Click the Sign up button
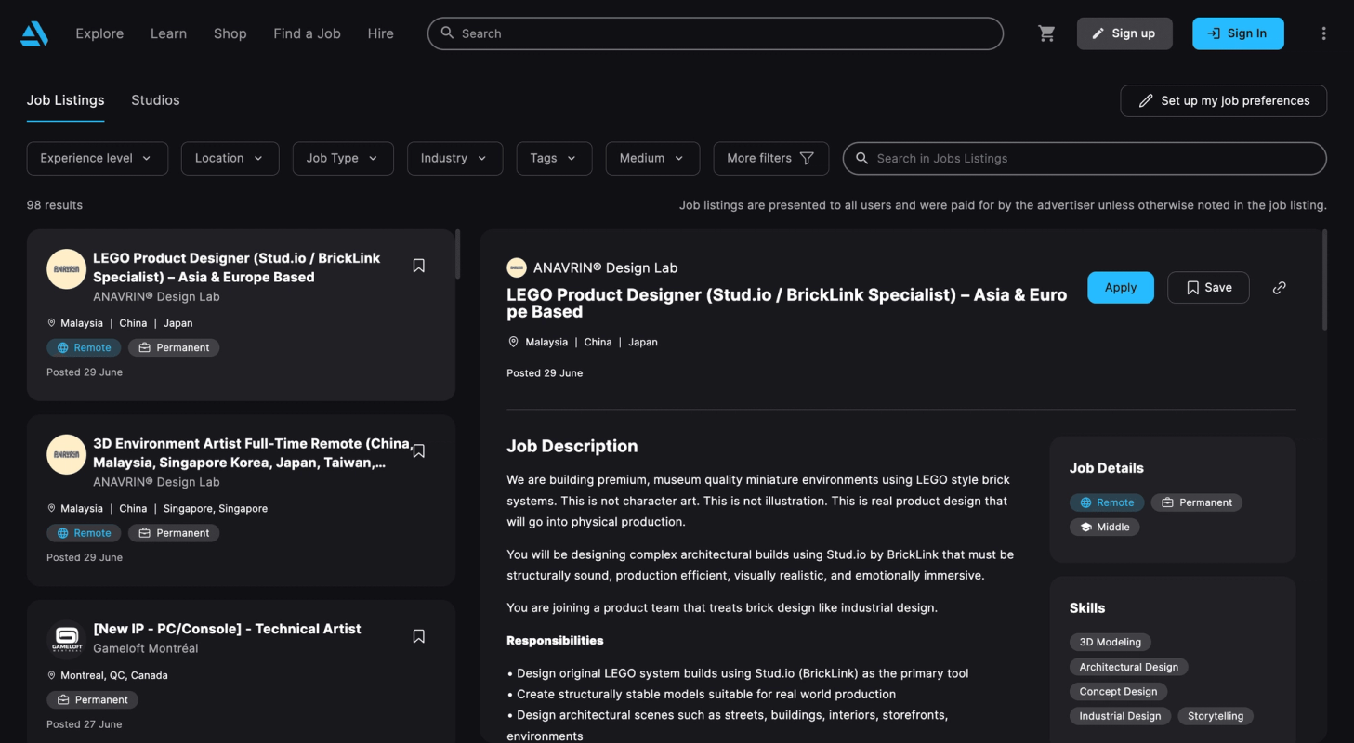The height and width of the screenshot is (743, 1354). 1124,33
